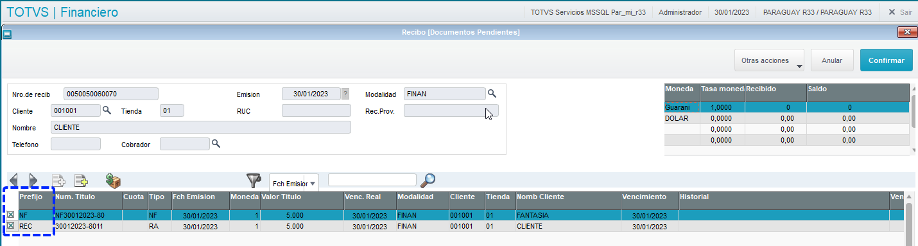Open the Otras acciones dropdown
The image size is (918, 246).
pos(770,60)
